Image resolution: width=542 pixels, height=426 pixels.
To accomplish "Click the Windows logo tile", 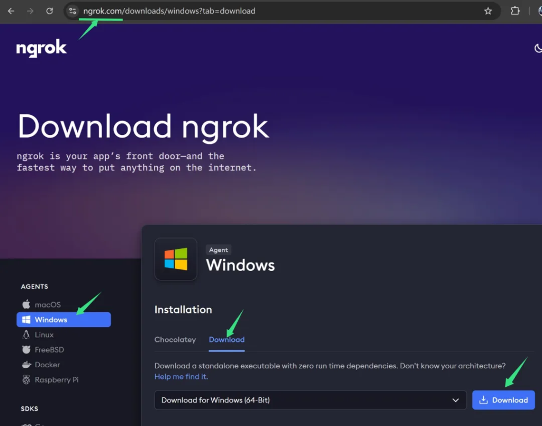I will [x=176, y=259].
